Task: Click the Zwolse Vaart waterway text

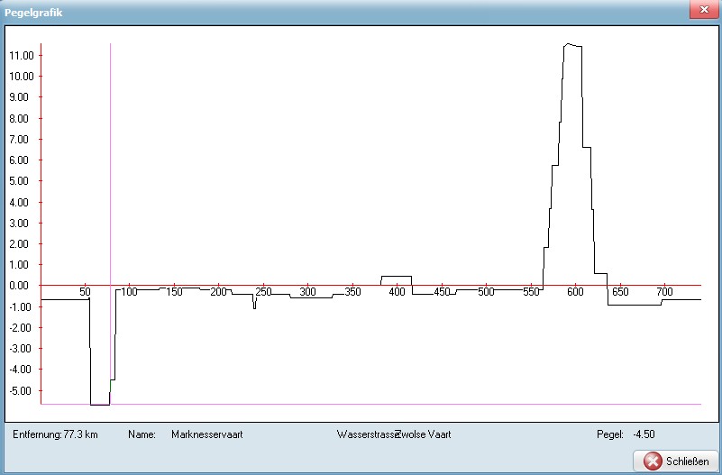Action: (x=424, y=434)
